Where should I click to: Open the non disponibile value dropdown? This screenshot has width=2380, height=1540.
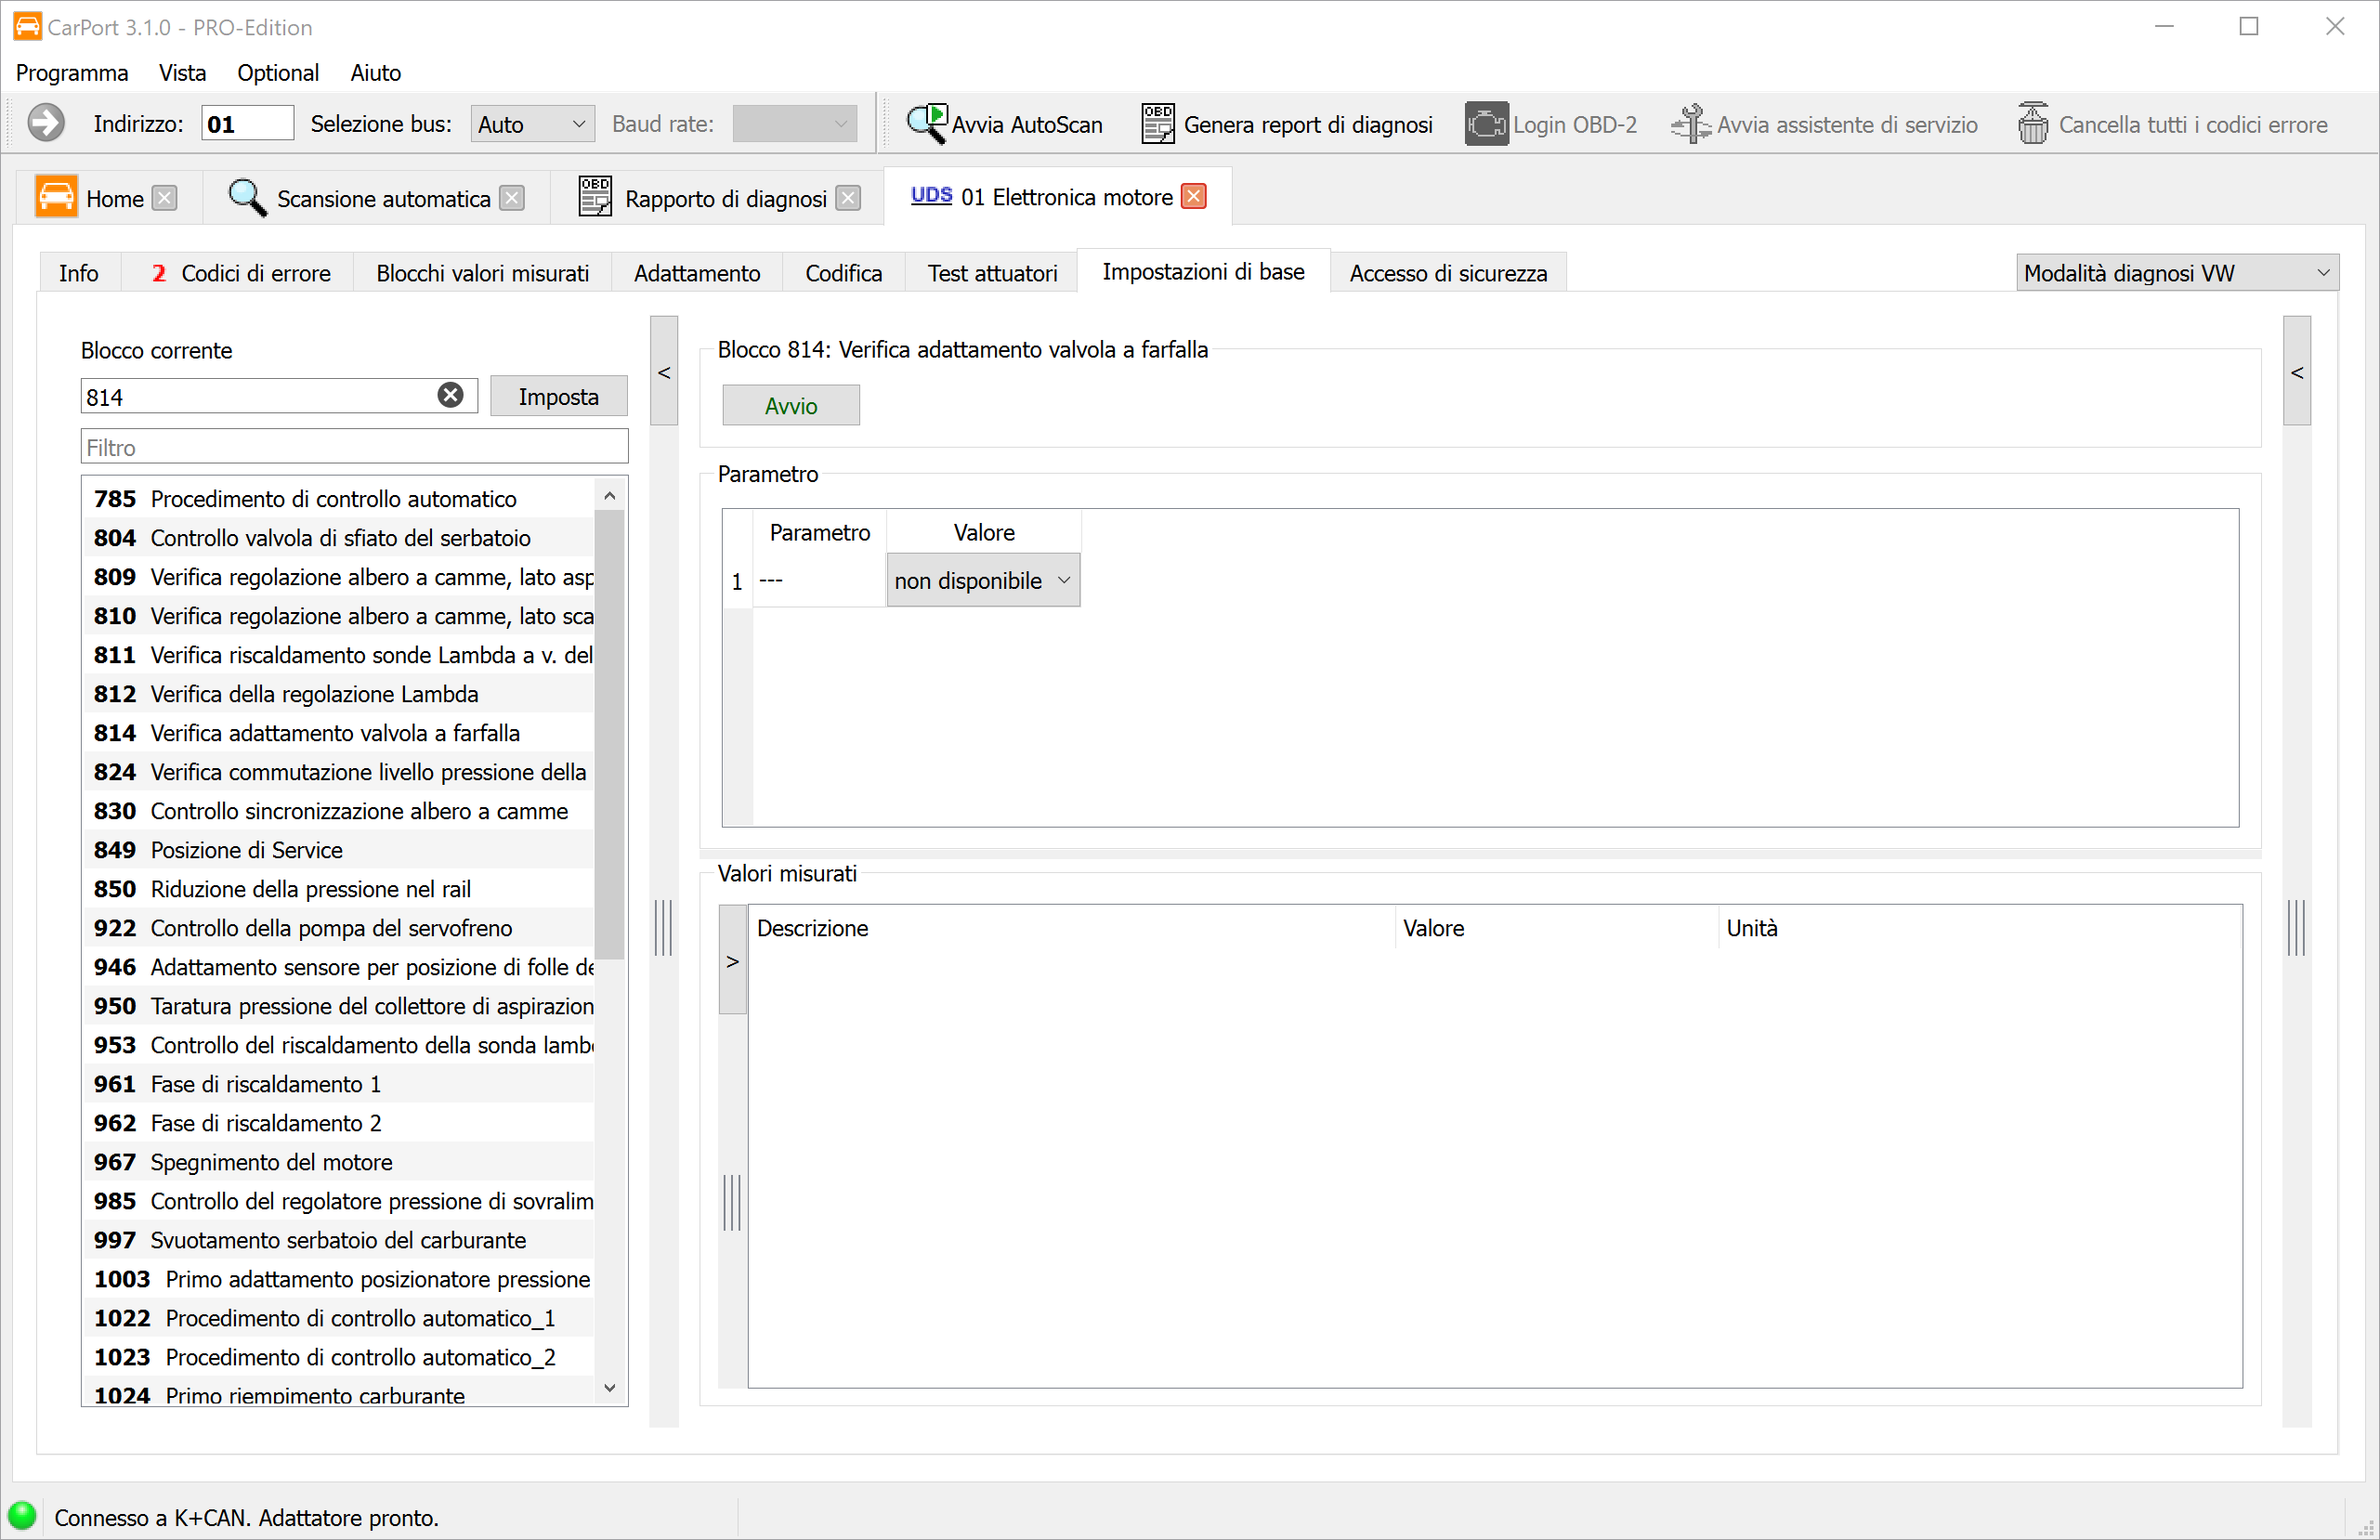pyautogui.click(x=982, y=581)
